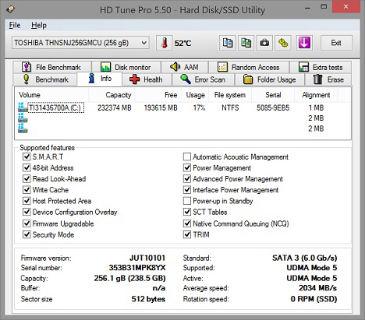Toggle Interface Power Management checkbox
Image resolution: width=365 pixels, height=320 pixels.
pos(187,190)
